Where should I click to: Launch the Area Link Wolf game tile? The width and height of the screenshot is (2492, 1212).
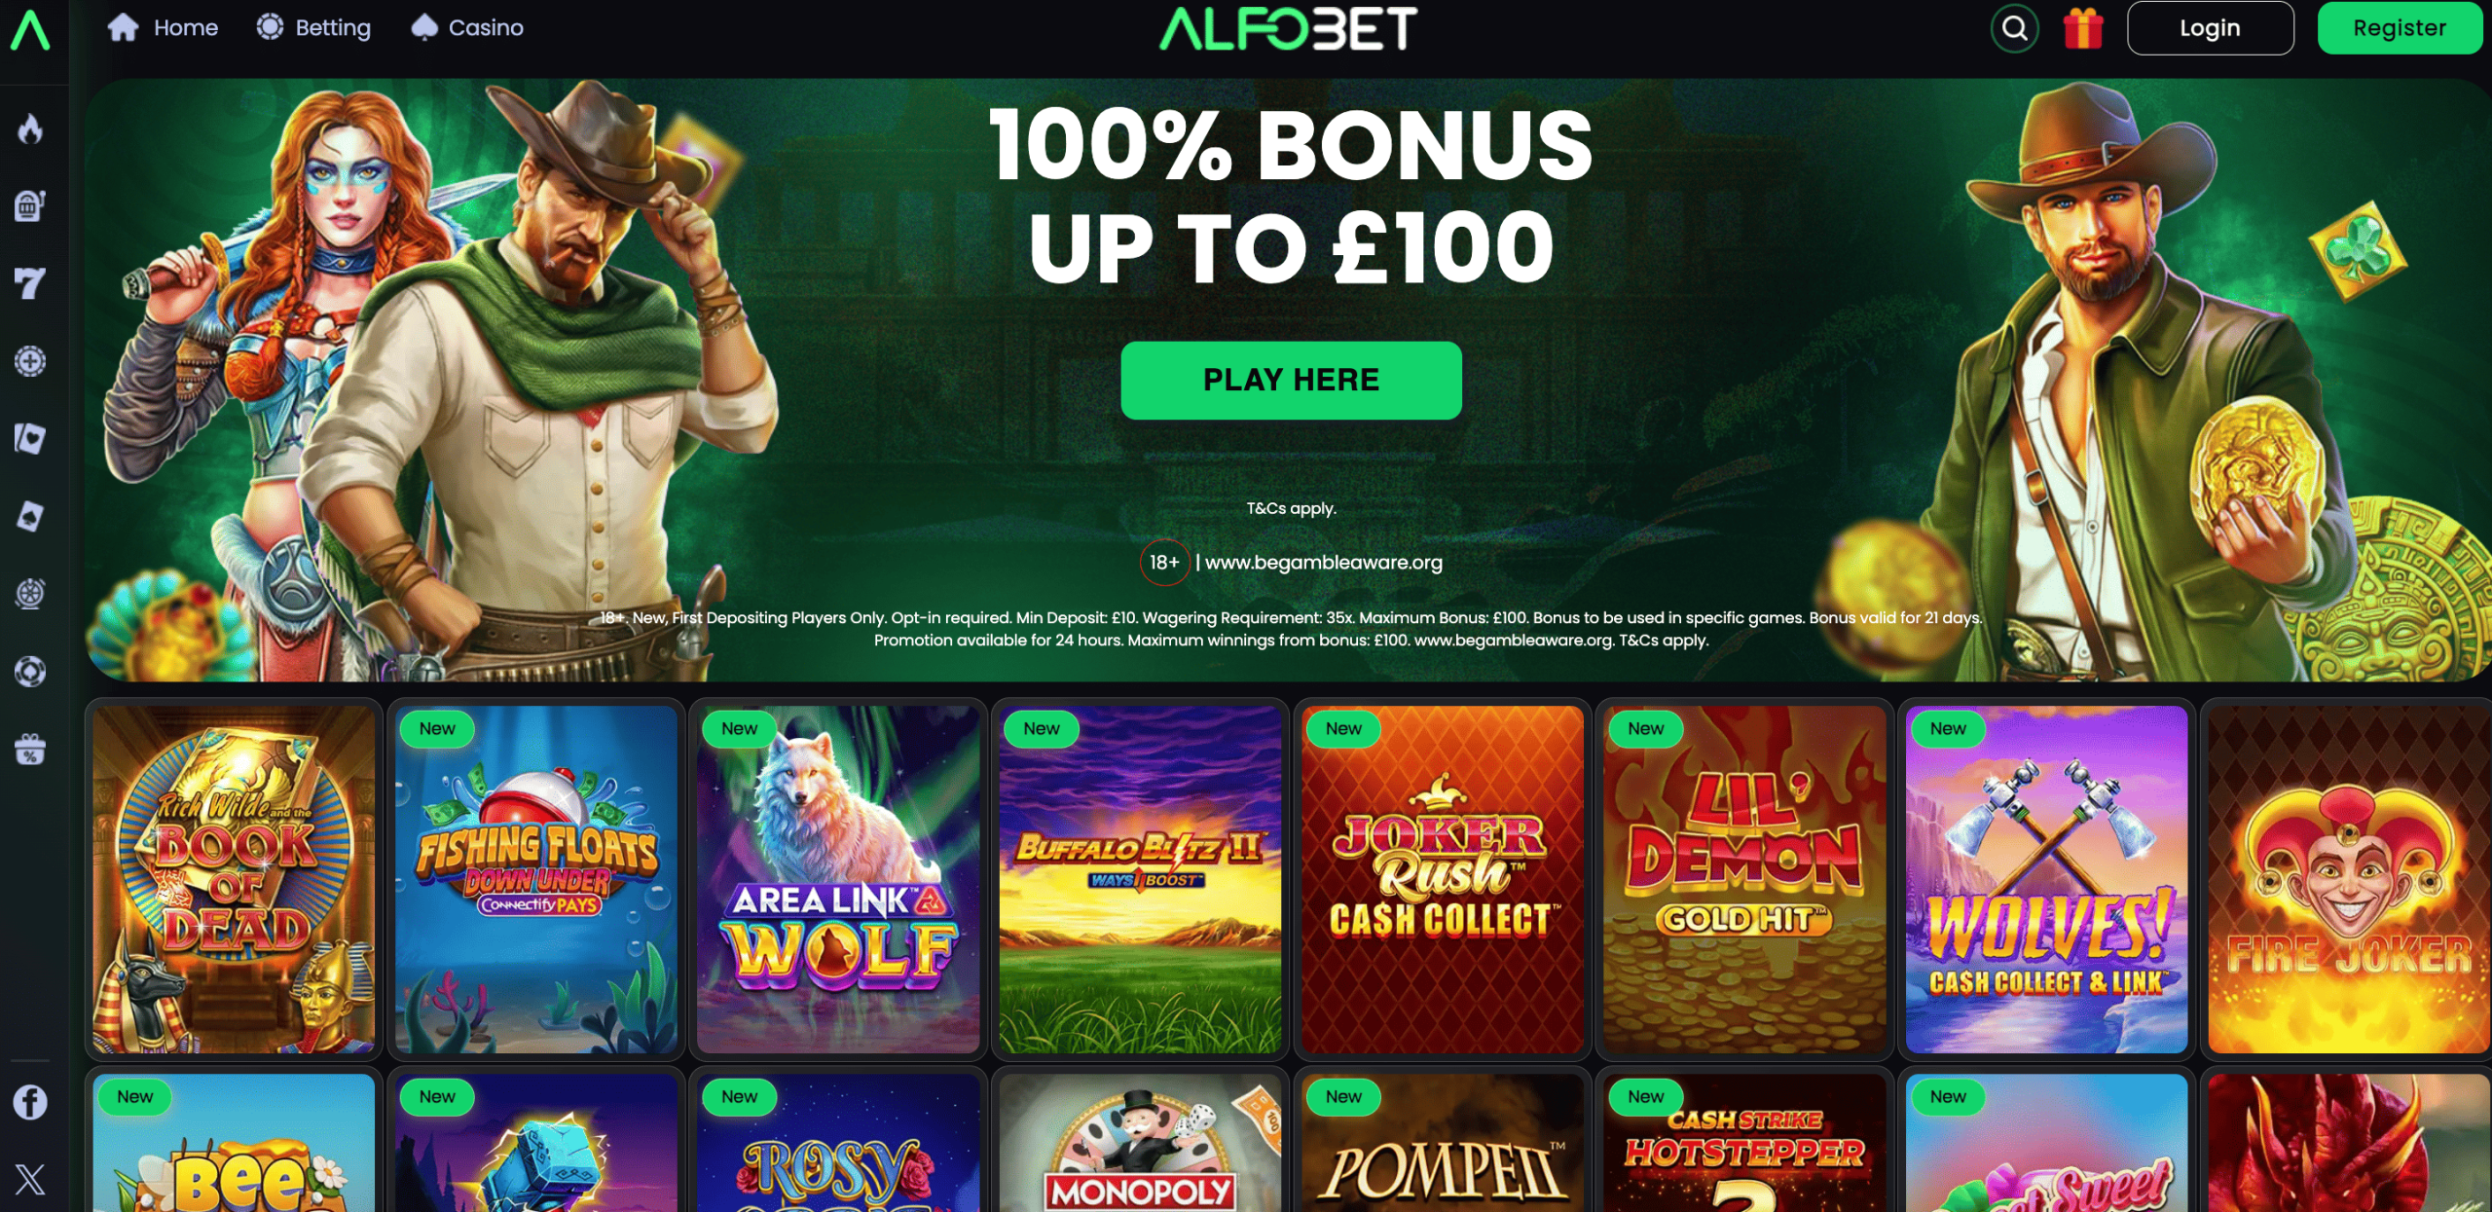pyautogui.click(x=838, y=879)
